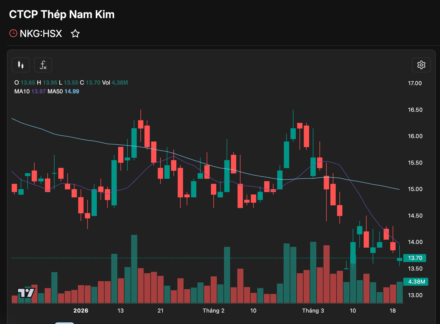
Task: Open the fx indicators menu
Action: [x=43, y=65]
